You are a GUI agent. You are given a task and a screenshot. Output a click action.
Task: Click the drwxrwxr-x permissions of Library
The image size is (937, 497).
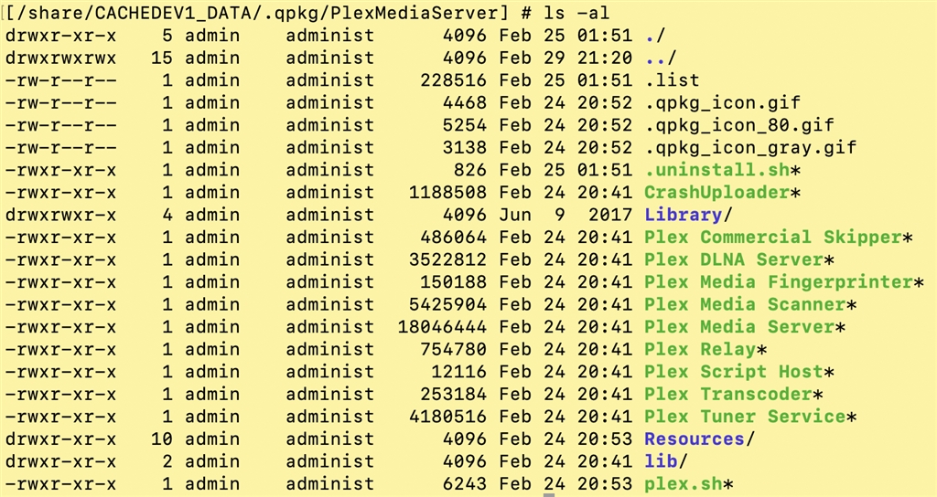click(x=60, y=215)
